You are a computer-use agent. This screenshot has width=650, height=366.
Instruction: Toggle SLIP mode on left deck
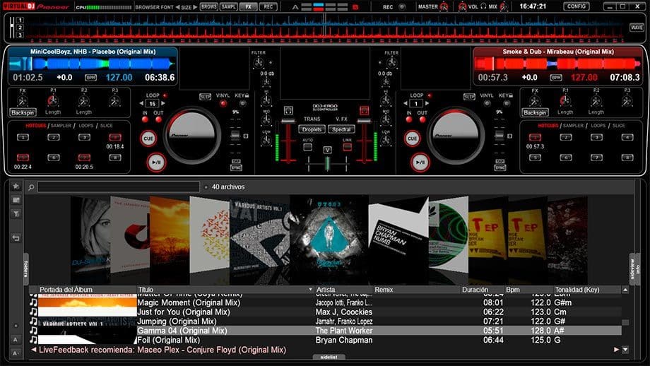(x=205, y=97)
